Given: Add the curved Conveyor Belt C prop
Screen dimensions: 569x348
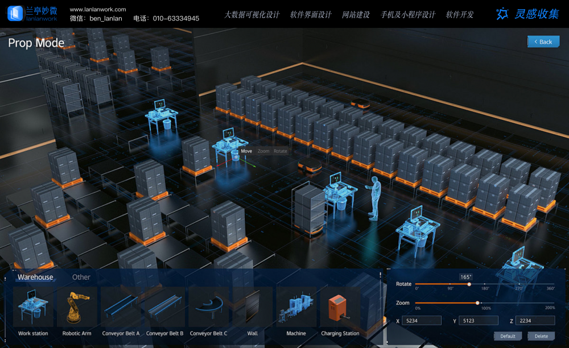Looking at the screenshot, I should coord(208,307).
